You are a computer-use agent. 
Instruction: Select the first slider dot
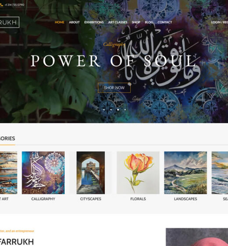(x=104, y=110)
